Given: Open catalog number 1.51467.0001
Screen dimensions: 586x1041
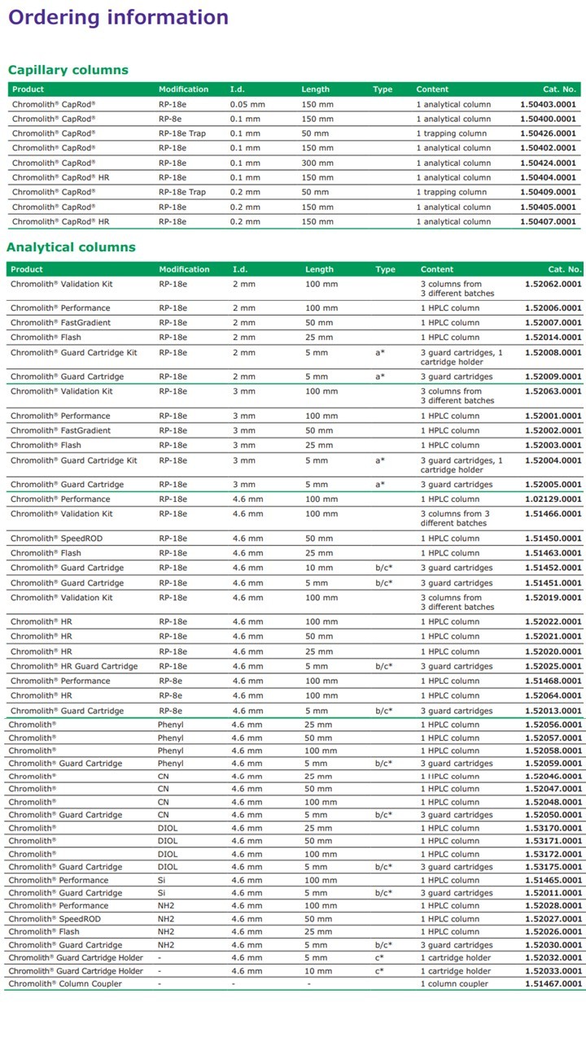Looking at the screenshot, I should (x=553, y=984).
